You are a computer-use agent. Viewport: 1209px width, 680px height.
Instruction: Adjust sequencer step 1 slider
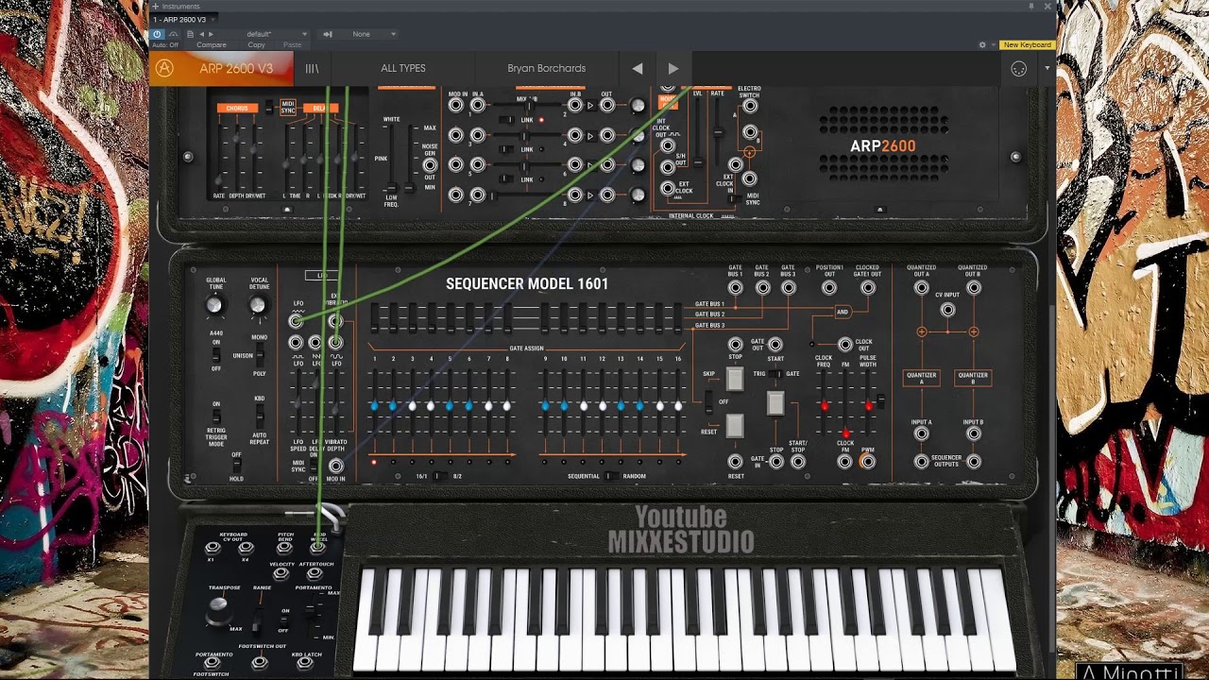374,405
